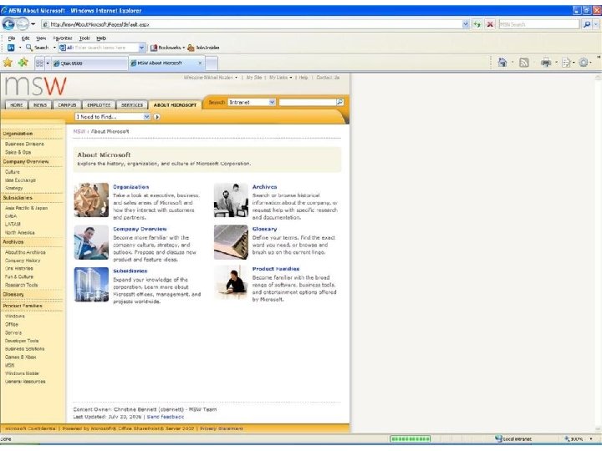602x451 pixels.
Task: Open the Page menu icon
Action: pyautogui.click(x=566, y=63)
